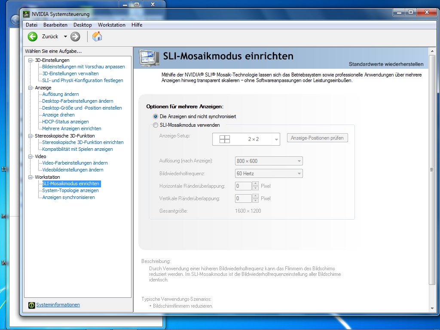The width and height of the screenshot is (440, 330).
Task: Click the vertical scrollbar thumb of content pane
Action: coord(432,170)
